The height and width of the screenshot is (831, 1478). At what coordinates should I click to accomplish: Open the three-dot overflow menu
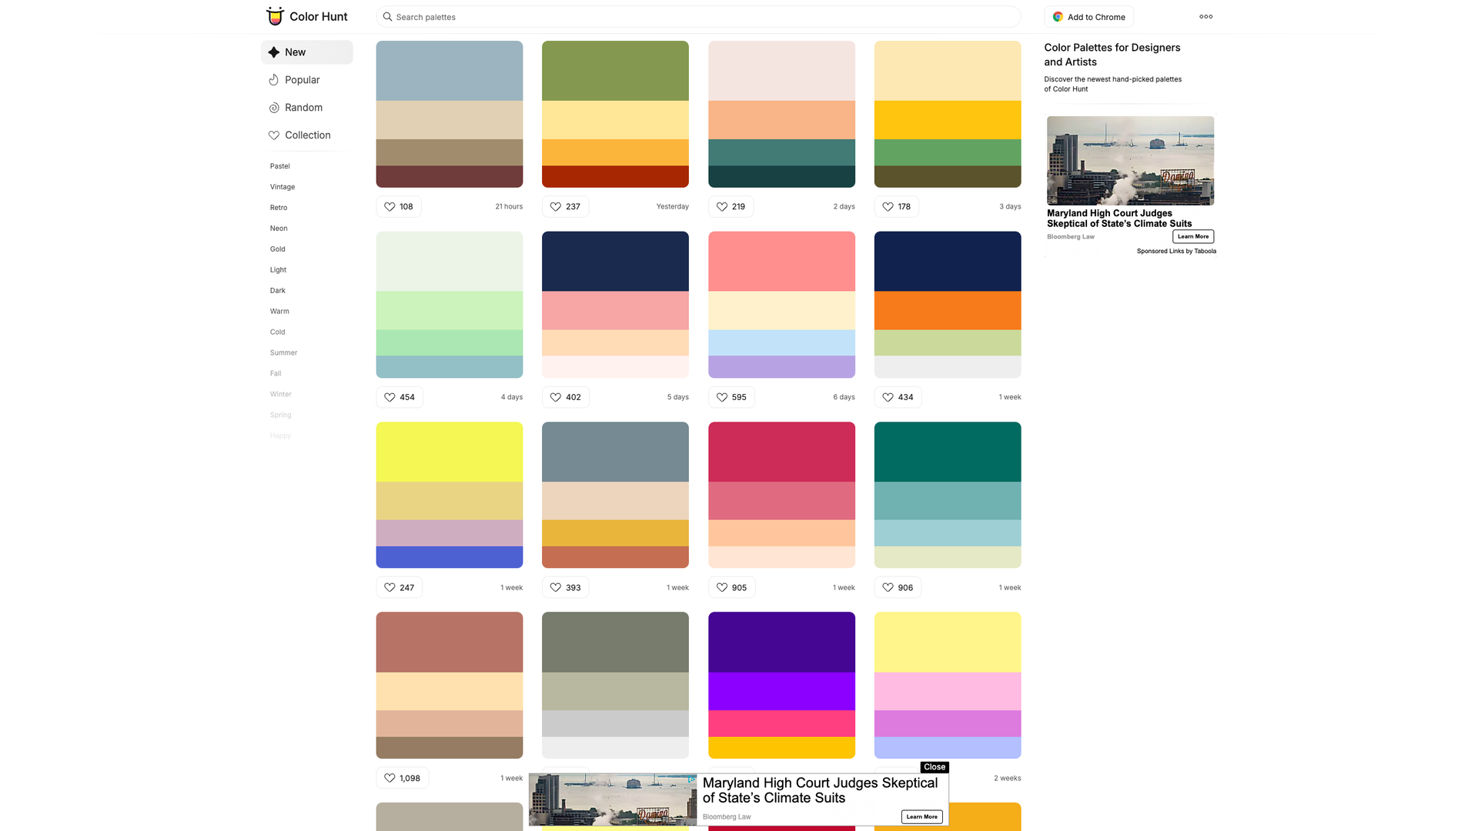[x=1205, y=16]
